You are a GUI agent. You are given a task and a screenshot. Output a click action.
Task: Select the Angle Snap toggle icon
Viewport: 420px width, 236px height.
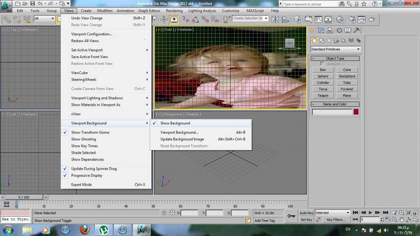pos(195,20)
